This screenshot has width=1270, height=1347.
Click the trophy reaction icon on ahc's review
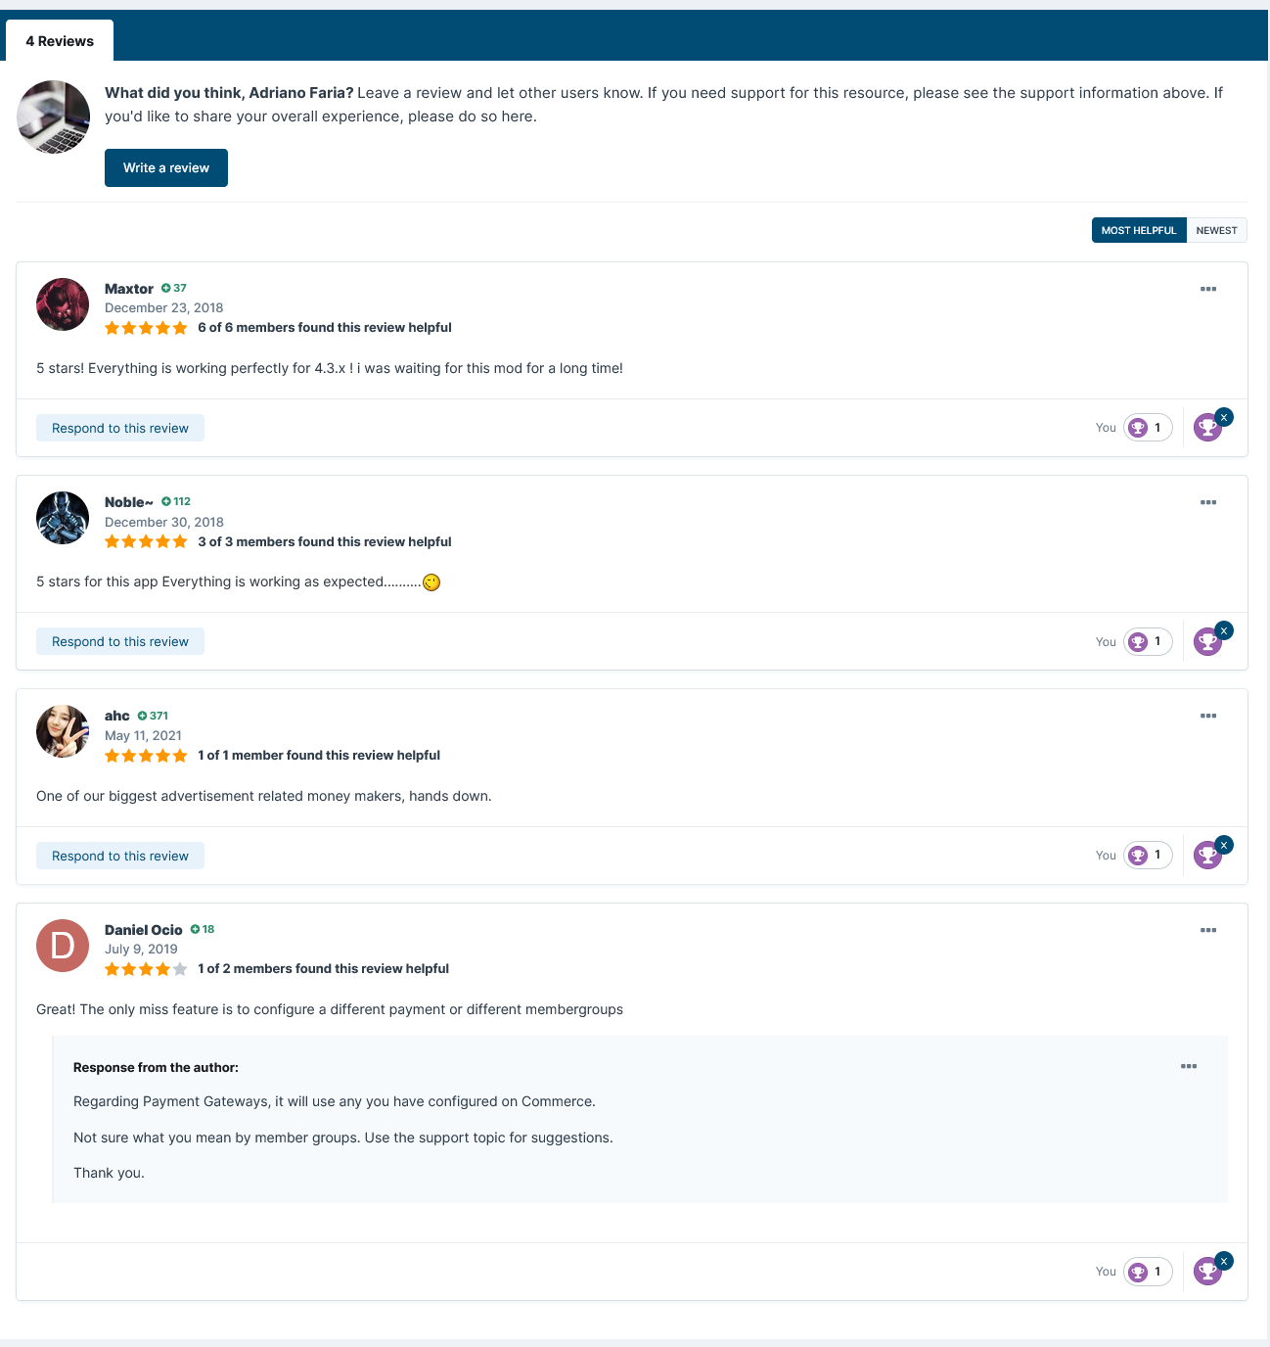tap(1207, 856)
